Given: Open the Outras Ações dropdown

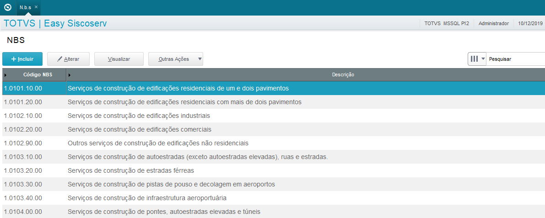Looking at the screenshot, I should (176, 59).
